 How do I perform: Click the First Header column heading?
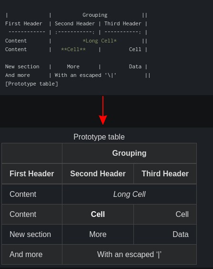pos(32,173)
